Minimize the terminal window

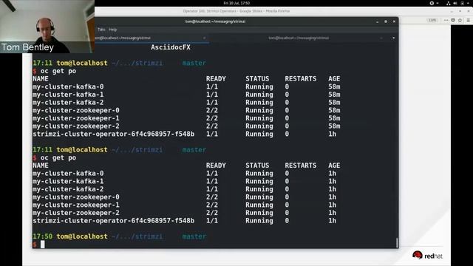point(377,21)
